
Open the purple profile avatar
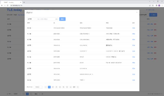coord(159,5)
